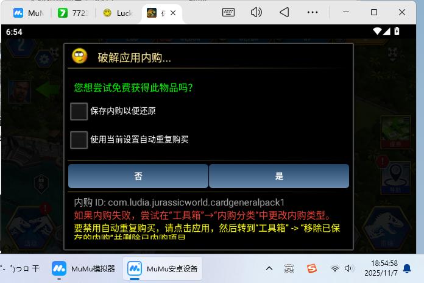Screen dimensions: 424x283
Task: Click the volume speaker icon in title bar
Action: tap(256, 12)
